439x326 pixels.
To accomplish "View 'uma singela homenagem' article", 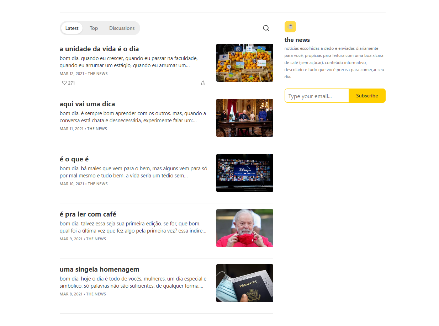I will point(100,269).
